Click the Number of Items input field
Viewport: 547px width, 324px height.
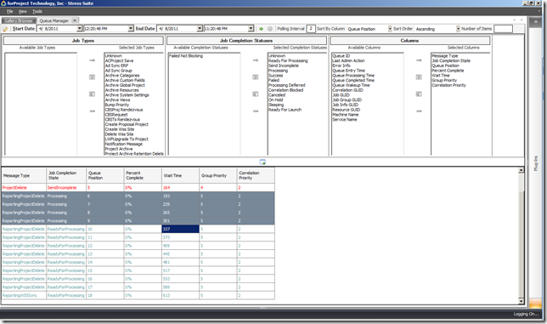pos(503,29)
